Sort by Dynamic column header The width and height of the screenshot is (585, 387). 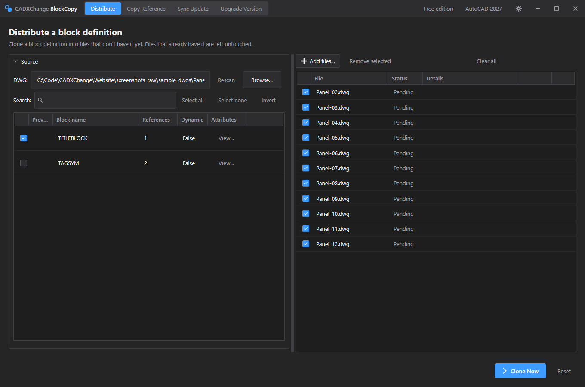[192, 120]
